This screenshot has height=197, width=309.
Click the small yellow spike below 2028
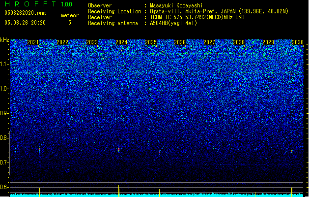pyautogui.click(x=255, y=194)
